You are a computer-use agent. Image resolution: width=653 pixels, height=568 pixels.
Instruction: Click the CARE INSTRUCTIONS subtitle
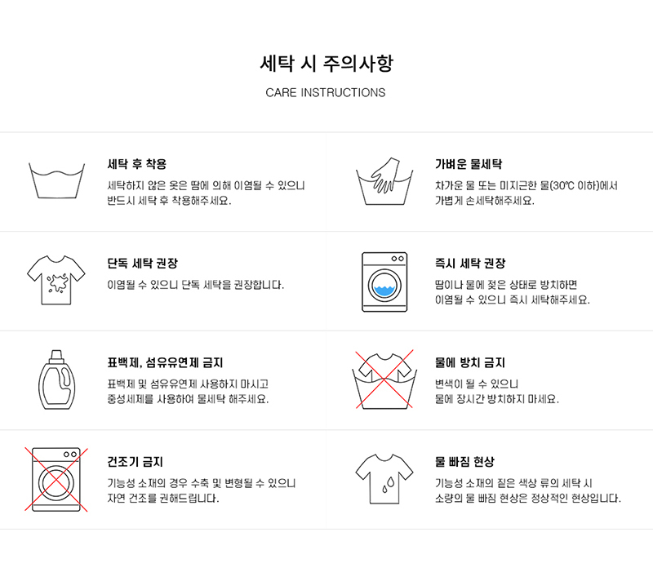tap(326, 93)
